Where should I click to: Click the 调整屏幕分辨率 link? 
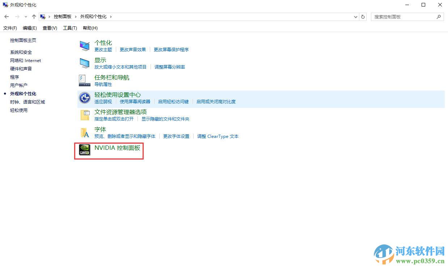[x=169, y=67]
